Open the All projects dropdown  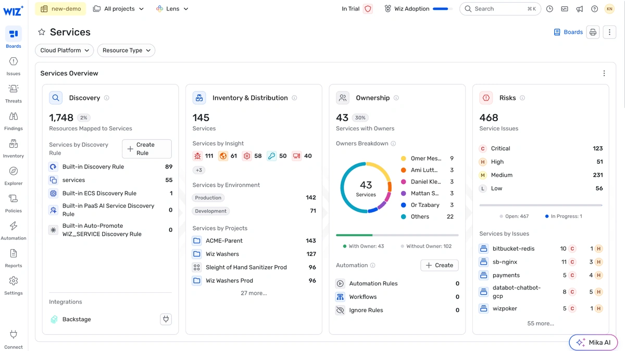click(x=118, y=9)
